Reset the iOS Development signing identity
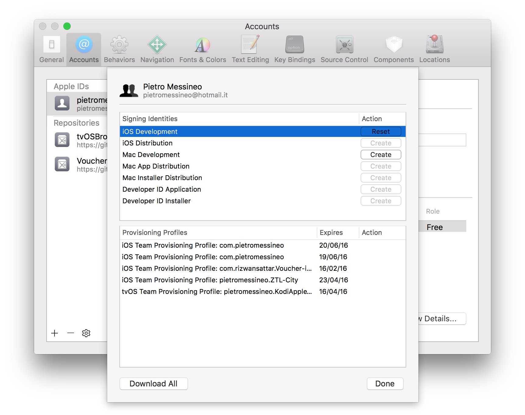The image size is (525, 415). [x=381, y=131]
